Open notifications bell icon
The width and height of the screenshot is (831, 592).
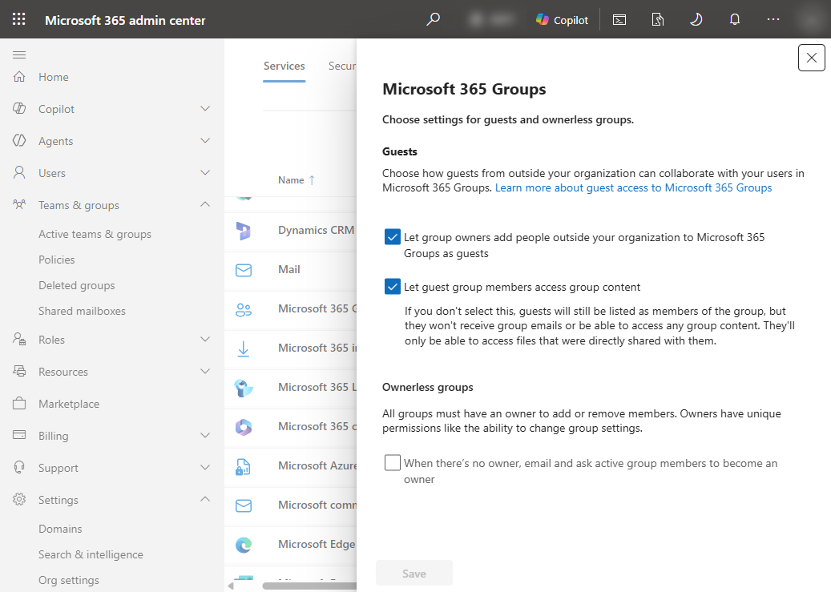tap(735, 19)
